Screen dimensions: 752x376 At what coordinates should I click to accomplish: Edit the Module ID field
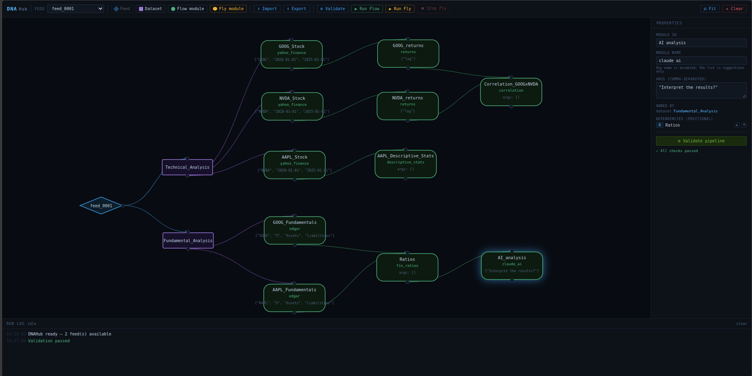[x=701, y=43]
